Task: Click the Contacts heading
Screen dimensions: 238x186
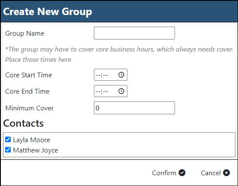Action: pos(24,123)
